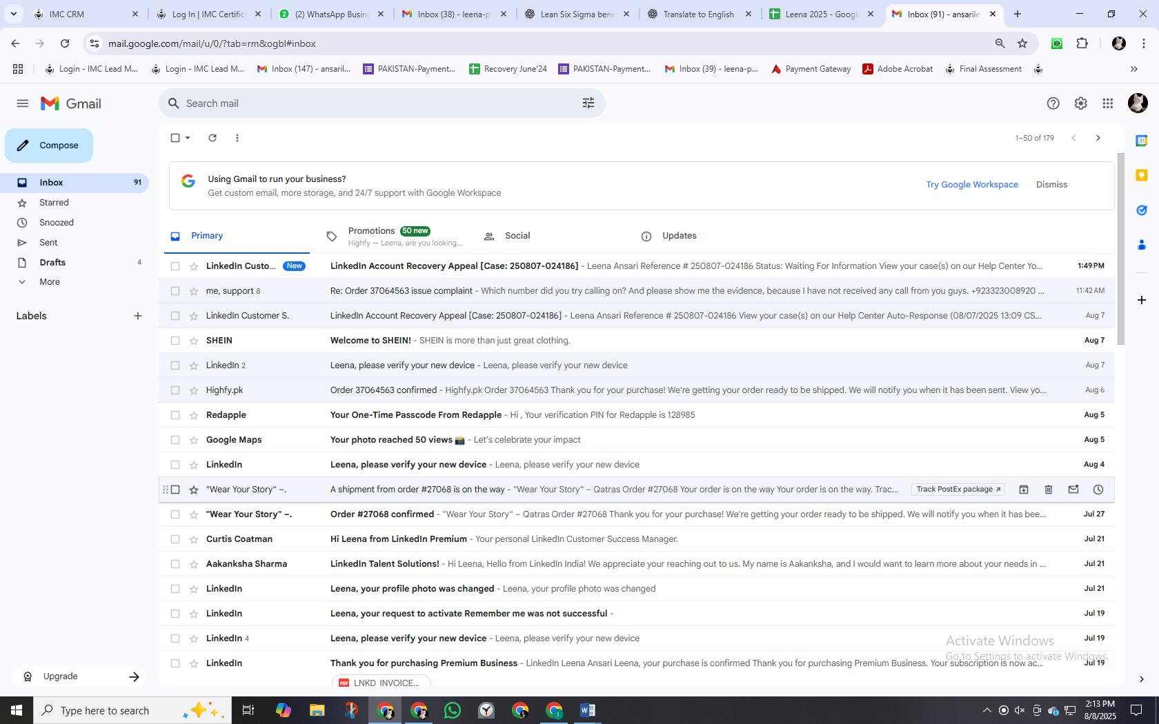
Task: Open the Chrome extensions puzzle icon
Action: click(1082, 43)
